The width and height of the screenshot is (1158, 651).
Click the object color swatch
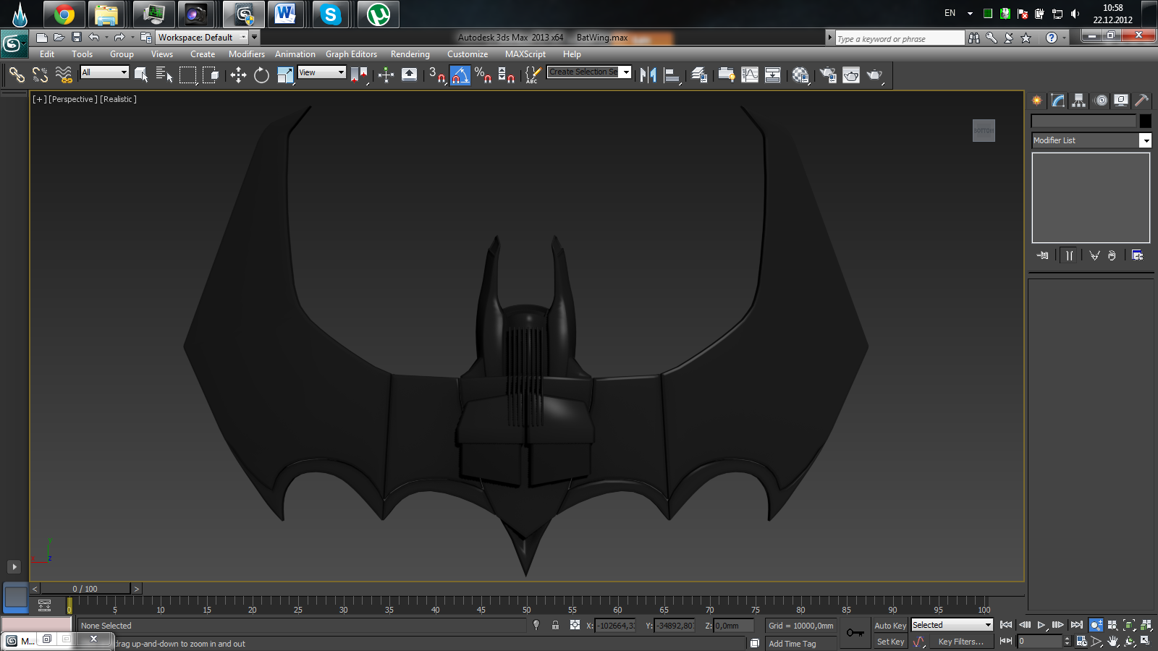1145,121
